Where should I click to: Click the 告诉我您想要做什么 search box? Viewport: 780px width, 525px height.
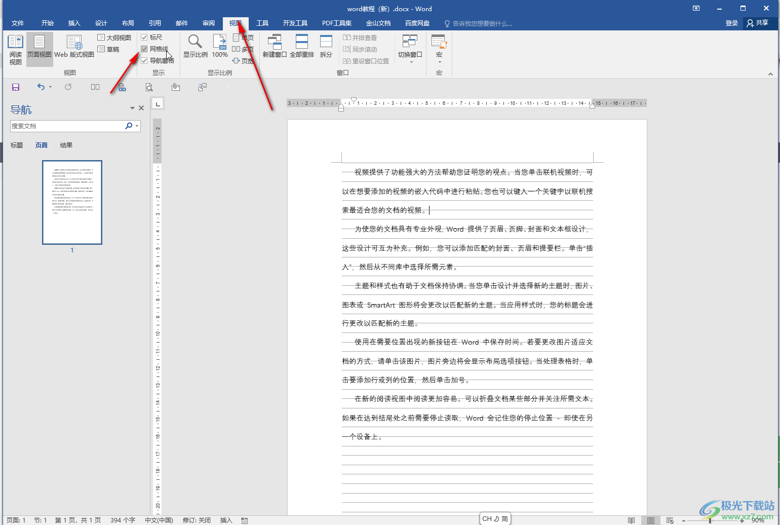click(478, 23)
